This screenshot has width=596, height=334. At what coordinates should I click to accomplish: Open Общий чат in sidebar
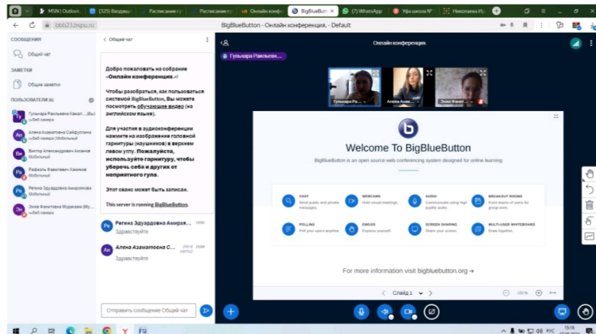click(x=39, y=54)
